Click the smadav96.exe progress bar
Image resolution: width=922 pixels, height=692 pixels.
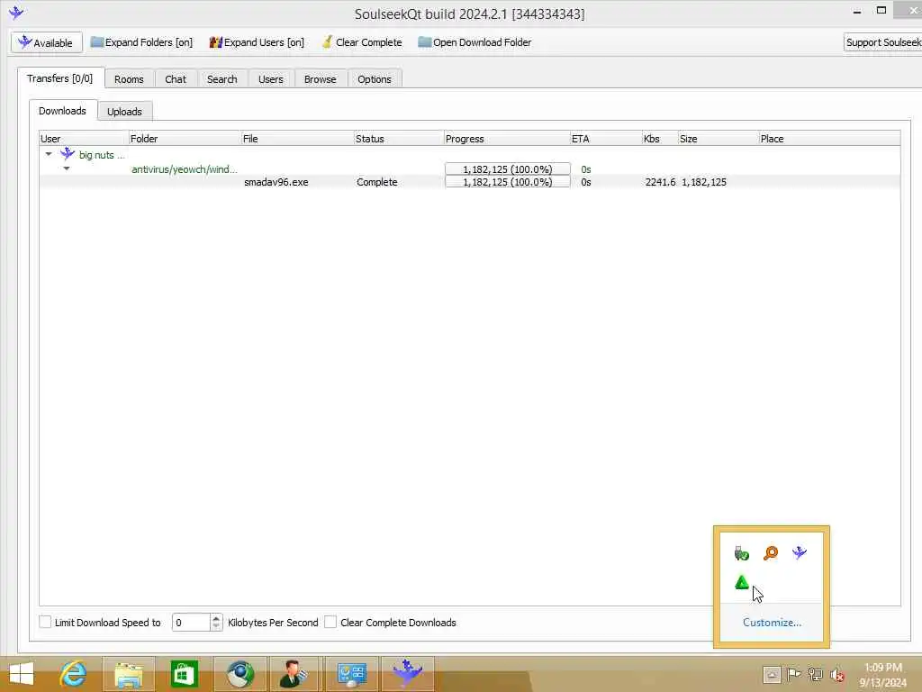pos(508,182)
